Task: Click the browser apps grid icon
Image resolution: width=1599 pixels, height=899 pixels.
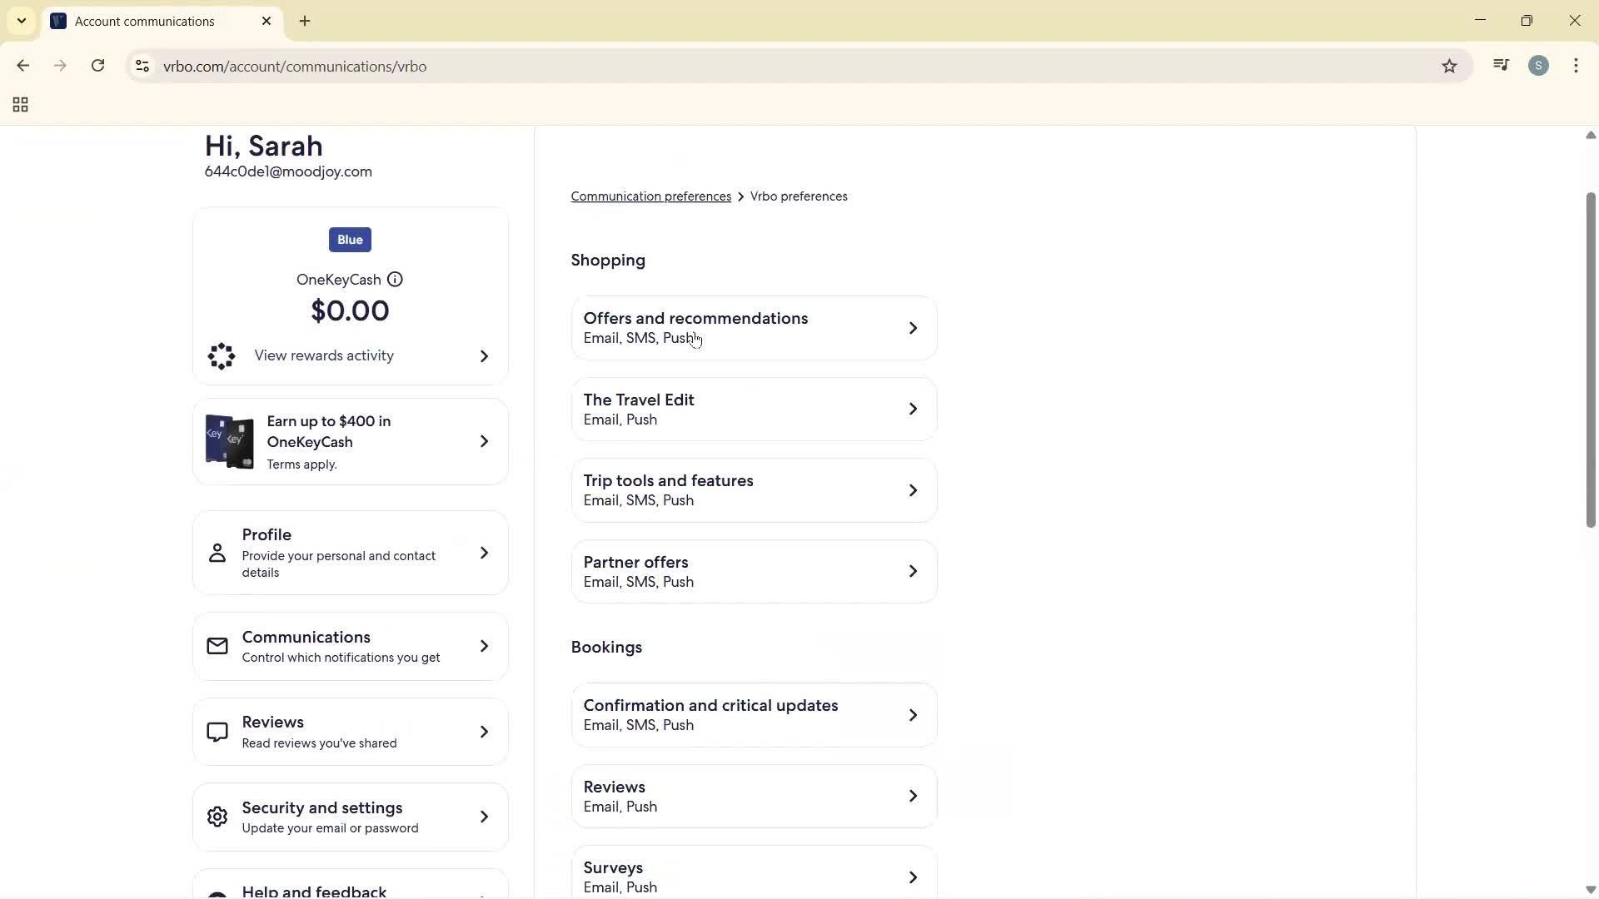Action: (x=21, y=105)
